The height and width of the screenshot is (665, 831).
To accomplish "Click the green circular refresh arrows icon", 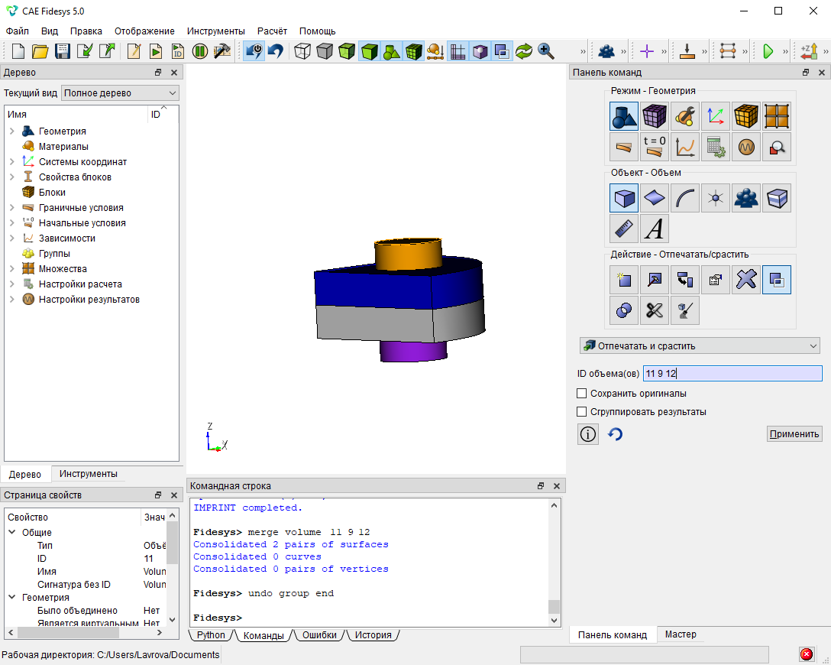I will [x=524, y=51].
